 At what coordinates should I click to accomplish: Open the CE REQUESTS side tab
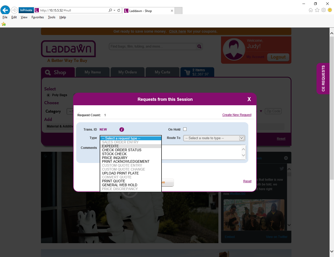click(323, 78)
